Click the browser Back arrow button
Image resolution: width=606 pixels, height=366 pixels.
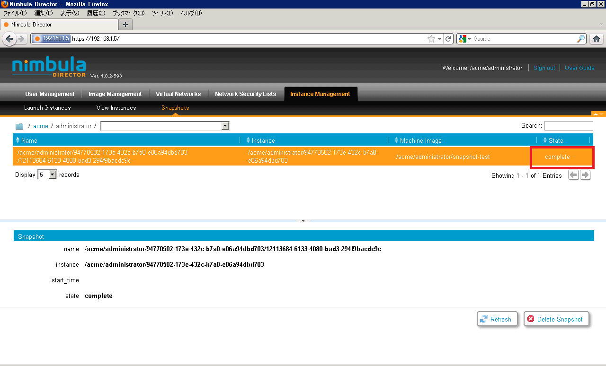click(9, 39)
